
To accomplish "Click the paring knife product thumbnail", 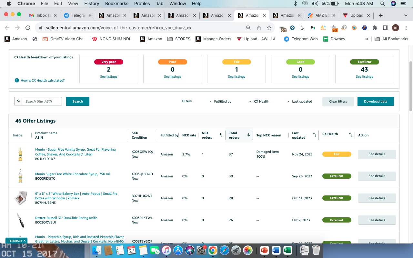I will (x=20, y=220).
